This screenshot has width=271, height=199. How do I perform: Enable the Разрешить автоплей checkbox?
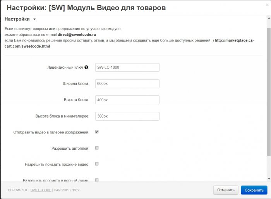coord(97,148)
